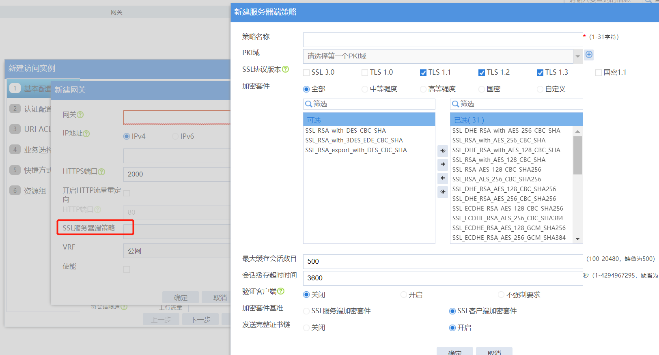Open the PKI域 dropdown list

tap(577, 56)
